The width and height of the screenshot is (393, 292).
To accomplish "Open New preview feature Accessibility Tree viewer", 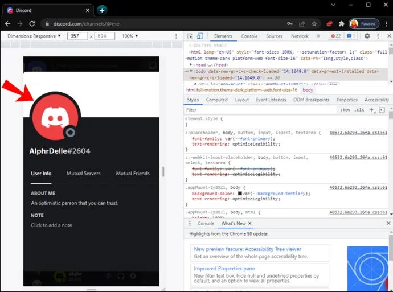I will click(248, 249).
